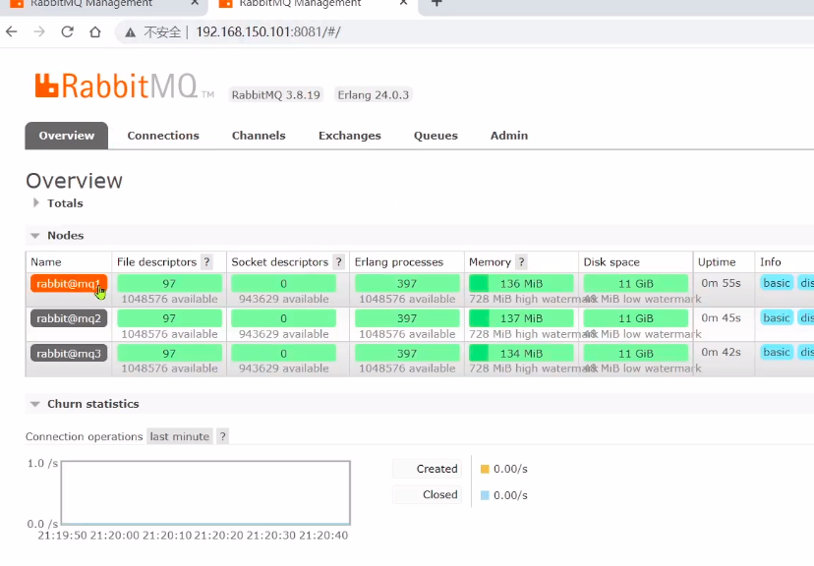
Task: Click the Closed legend blue swatch
Action: point(485,495)
